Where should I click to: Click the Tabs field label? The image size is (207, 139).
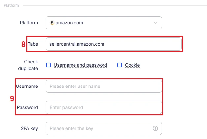click(33, 44)
